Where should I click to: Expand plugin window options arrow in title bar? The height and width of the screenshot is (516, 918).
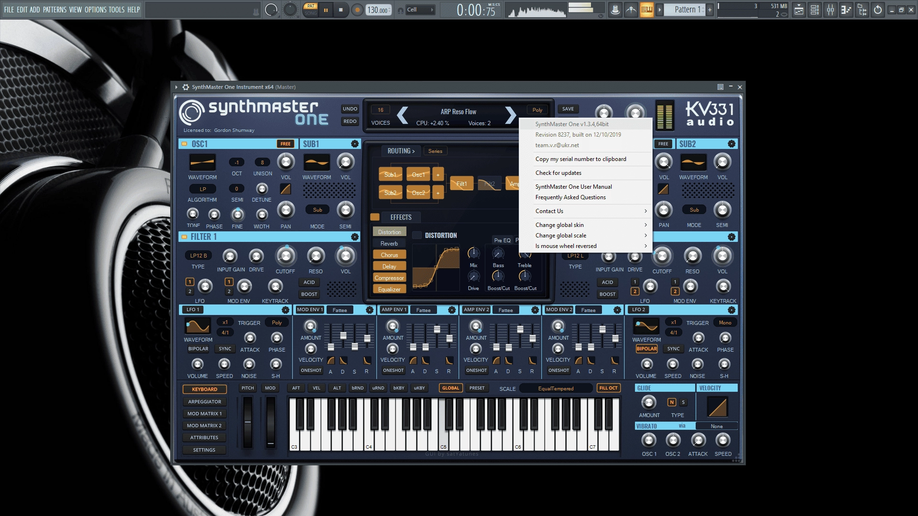176,87
